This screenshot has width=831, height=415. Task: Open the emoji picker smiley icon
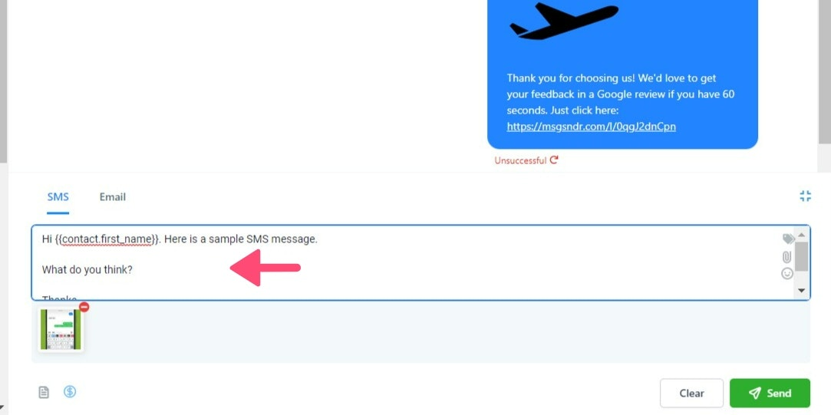787,274
